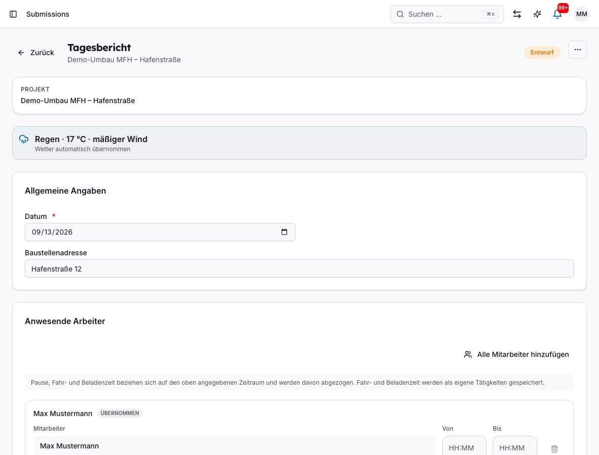Click the search magnifier icon
Screen dimensions: 599x455
coord(400,14)
